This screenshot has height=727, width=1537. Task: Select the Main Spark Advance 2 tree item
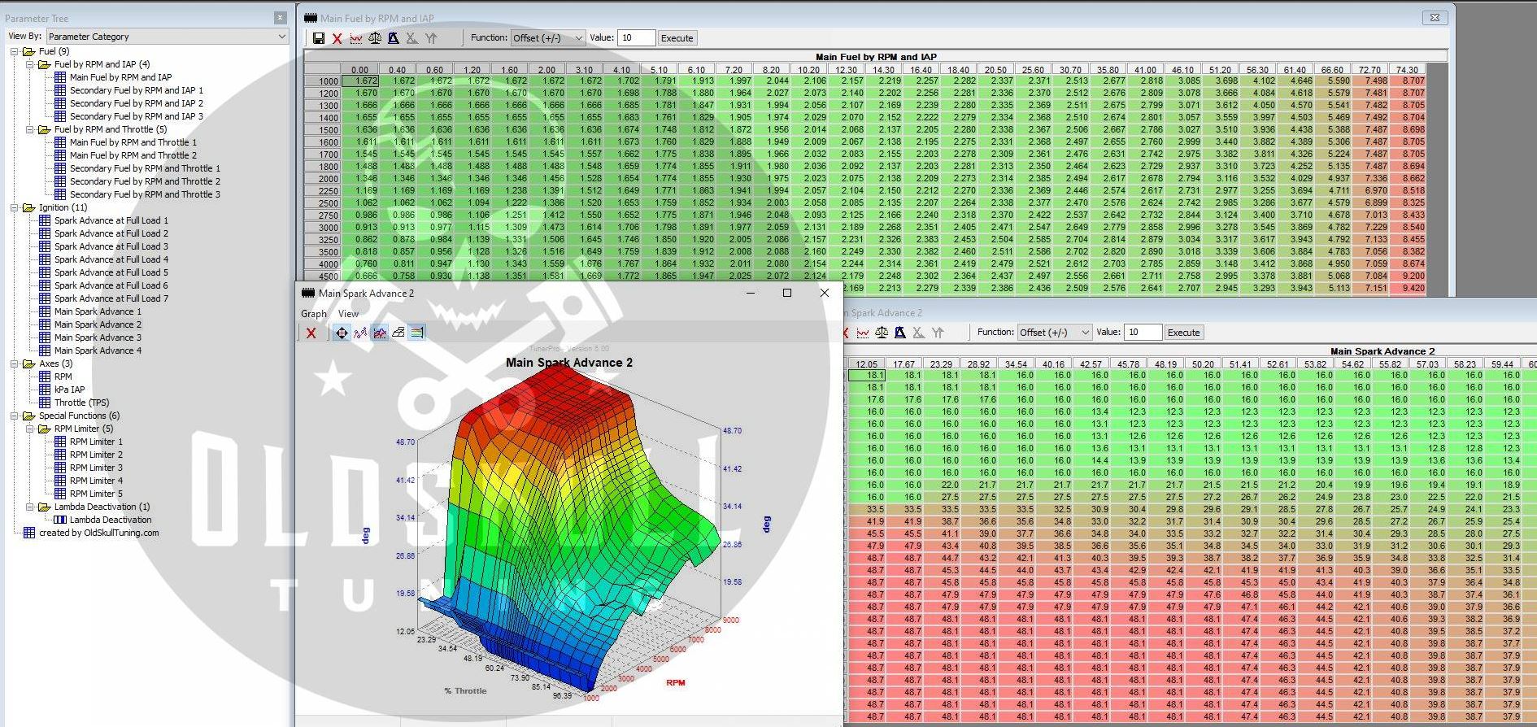click(98, 324)
